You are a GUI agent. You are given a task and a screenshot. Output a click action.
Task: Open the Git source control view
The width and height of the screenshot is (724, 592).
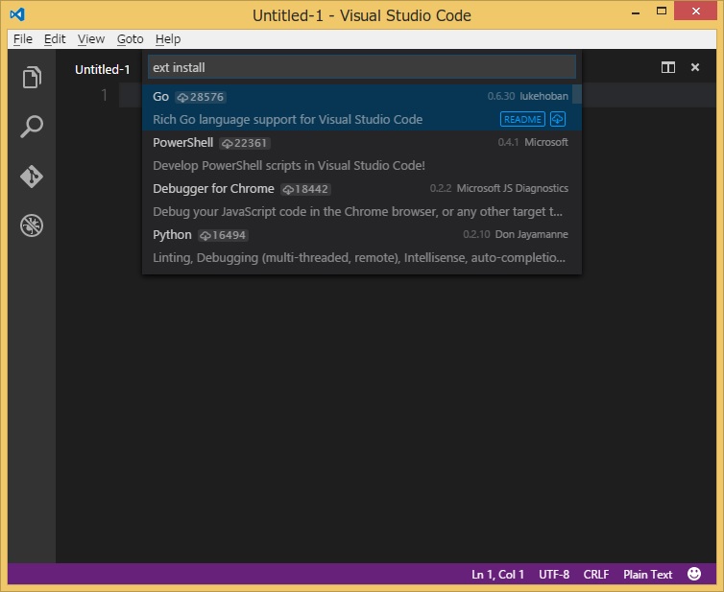[x=32, y=177]
